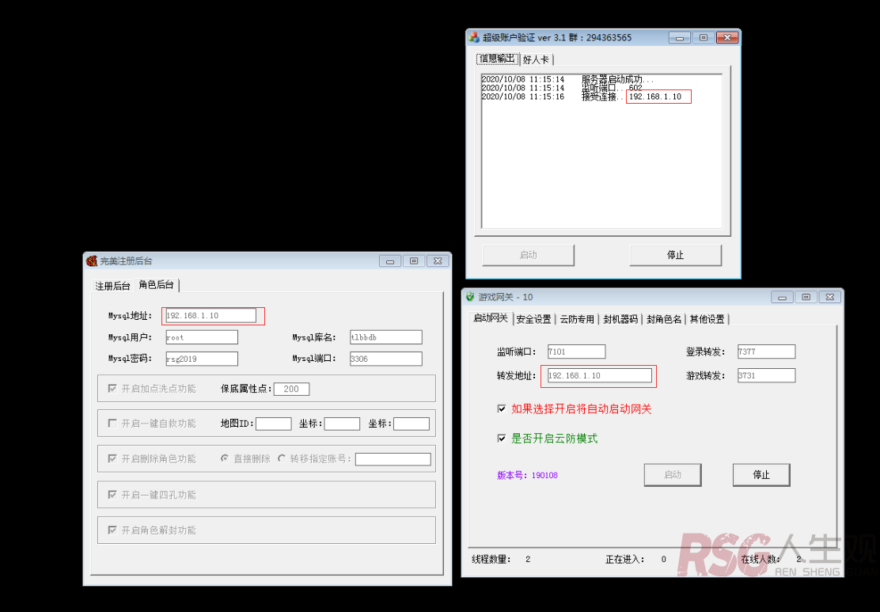Select the 转移指定账号 radio button
Screen dimensions: 880x612
point(282,458)
